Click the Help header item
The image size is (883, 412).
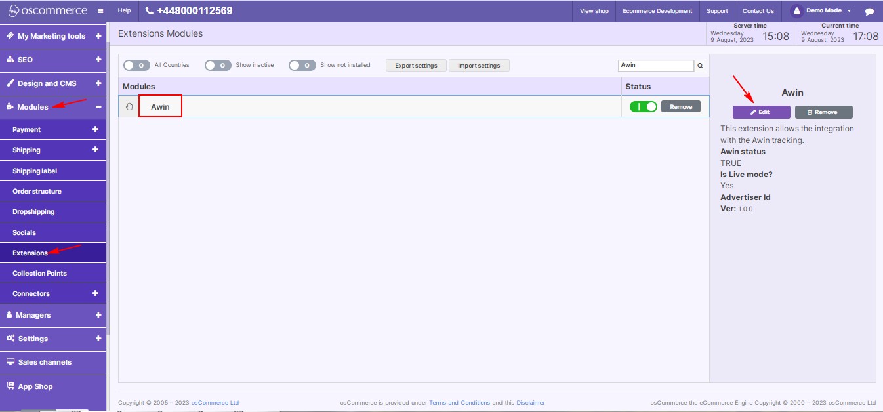(124, 11)
